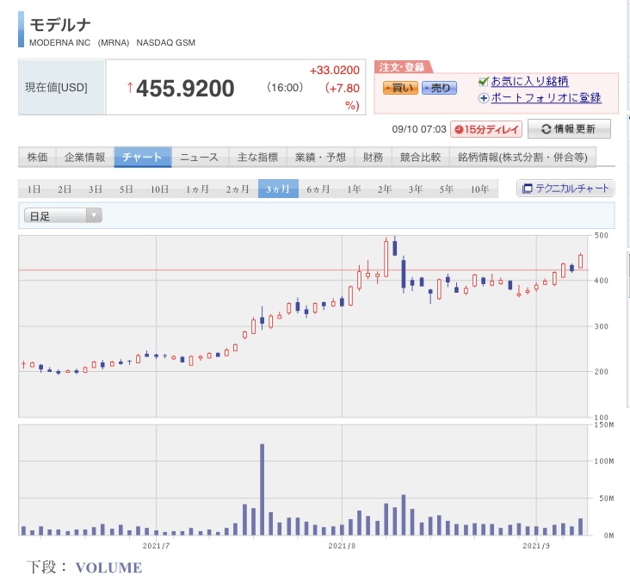Click the last candlestick on the chart
630x582 pixels.
(580, 261)
